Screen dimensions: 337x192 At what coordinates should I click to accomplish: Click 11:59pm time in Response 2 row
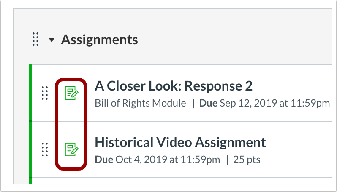[x=310, y=103]
